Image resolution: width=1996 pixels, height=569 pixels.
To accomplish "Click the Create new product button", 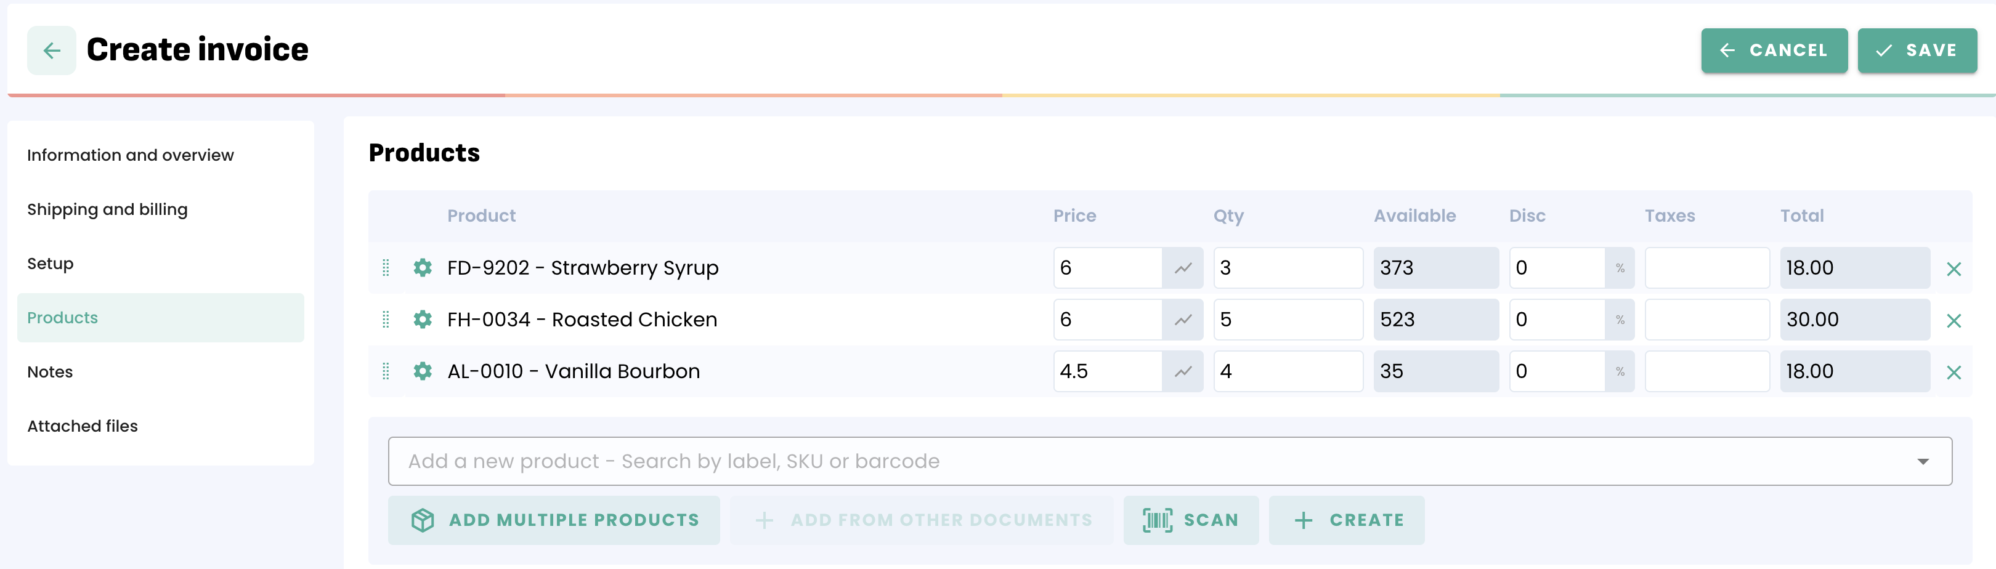I will (x=1347, y=520).
